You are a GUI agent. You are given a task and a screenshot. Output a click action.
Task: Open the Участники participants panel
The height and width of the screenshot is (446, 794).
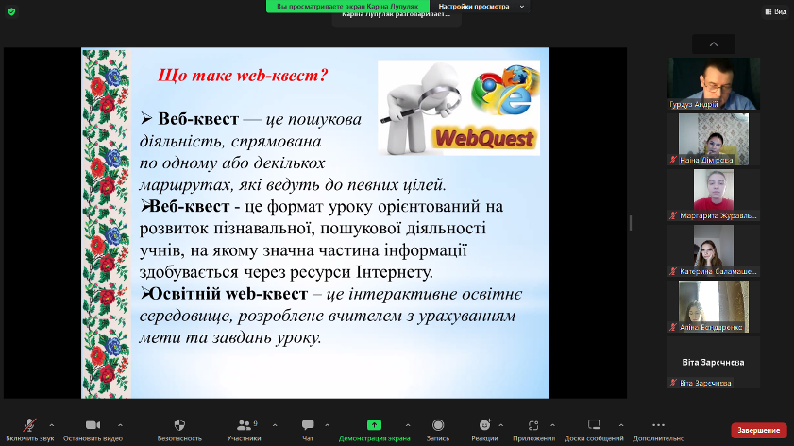pos(245,426)
